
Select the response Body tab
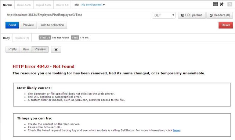point(7,38)
